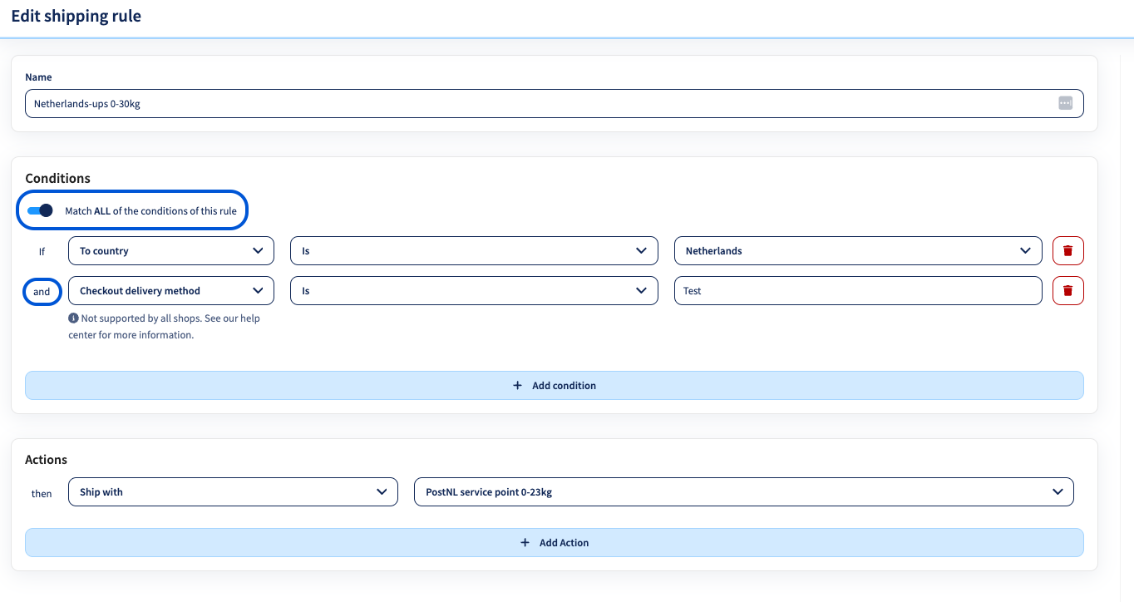Click the Add condition button

555,385
